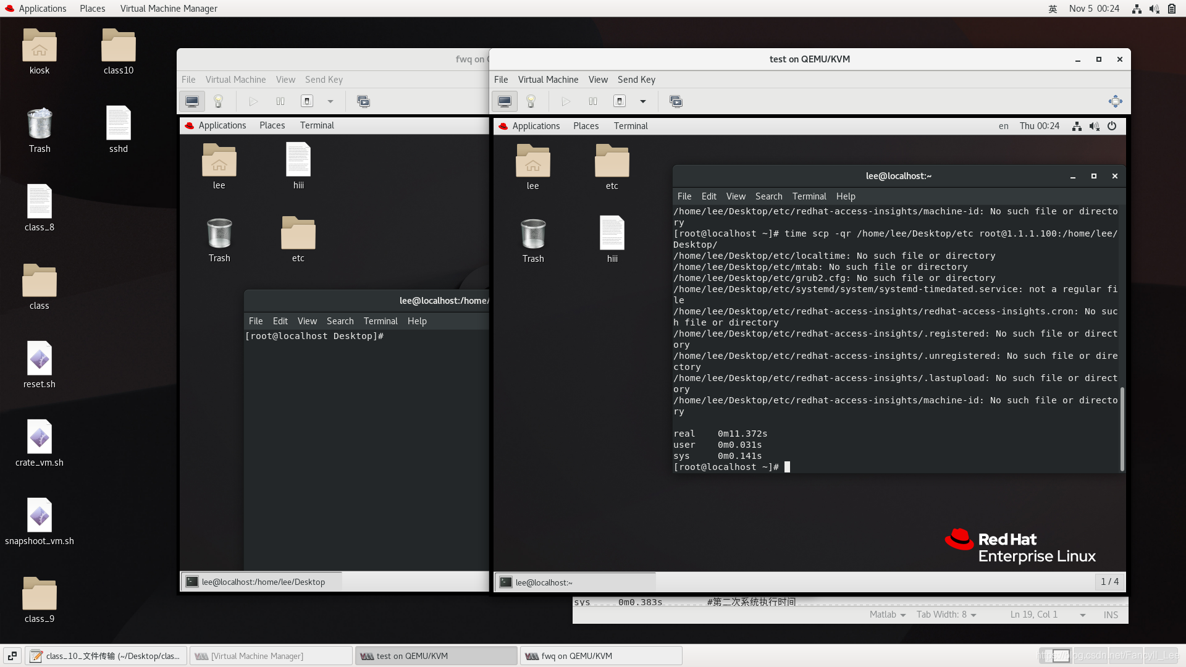
Task: Switch to fwq on QEMU/KVM taskbar button
Action: tap(600, 656)
